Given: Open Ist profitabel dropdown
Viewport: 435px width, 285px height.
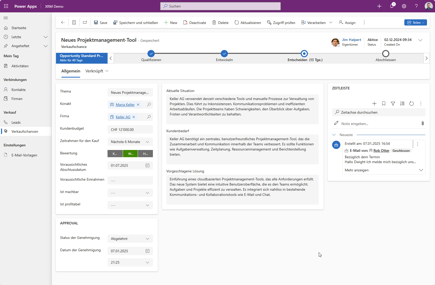Looking at the screenshot, I should click(130, 205).
